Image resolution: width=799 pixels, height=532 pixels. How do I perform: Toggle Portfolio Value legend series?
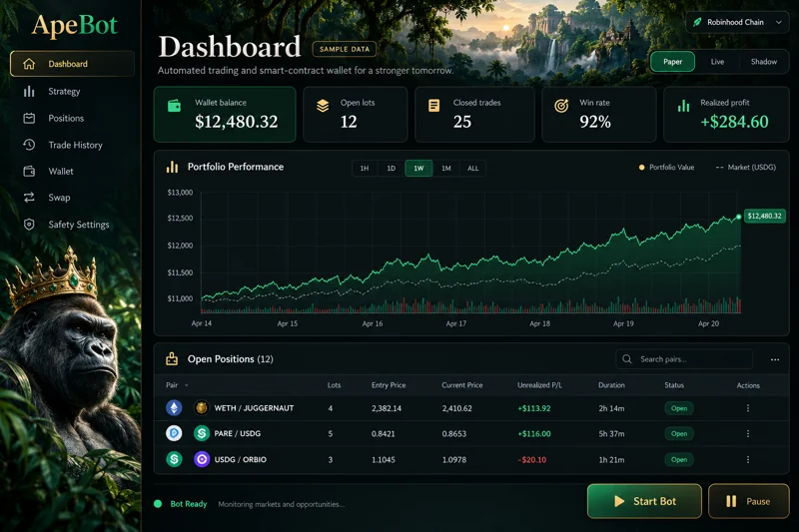[x=666, y=168]
